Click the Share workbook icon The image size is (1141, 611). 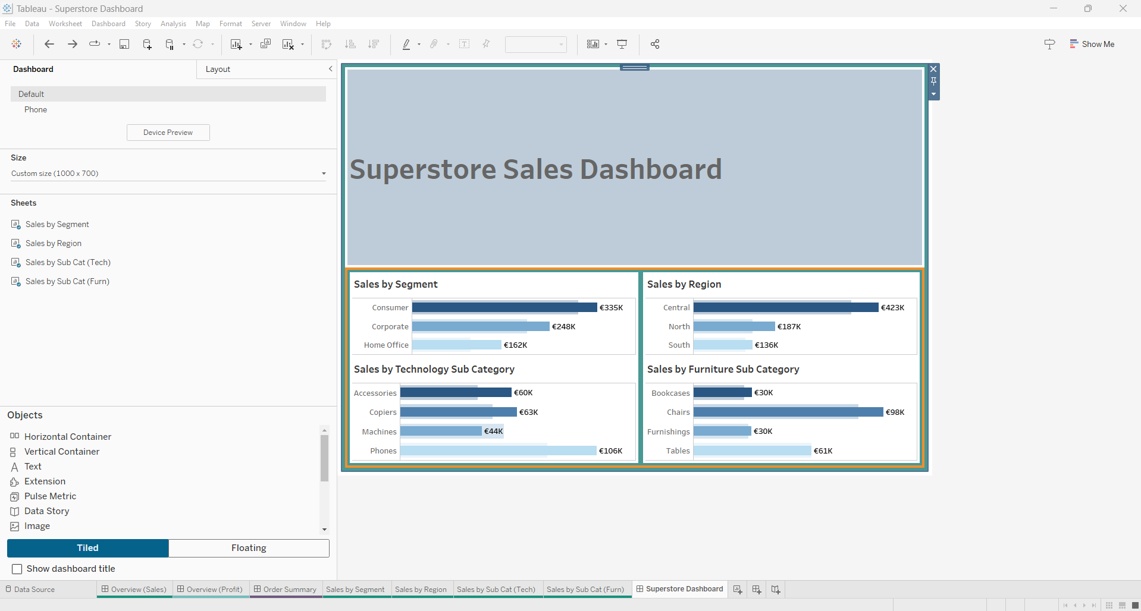coord(655,44)
